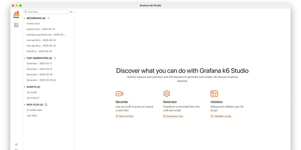The width and height of the screenshot is (301, 150).
Task: Click the Validate script link
Action: click(221, 116)
